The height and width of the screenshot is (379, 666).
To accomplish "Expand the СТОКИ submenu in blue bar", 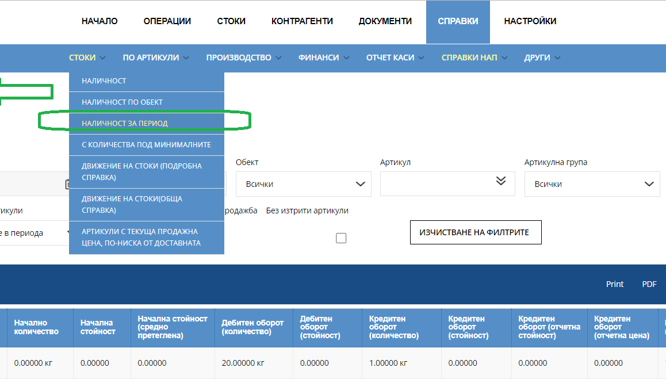I will coord(87,58).
